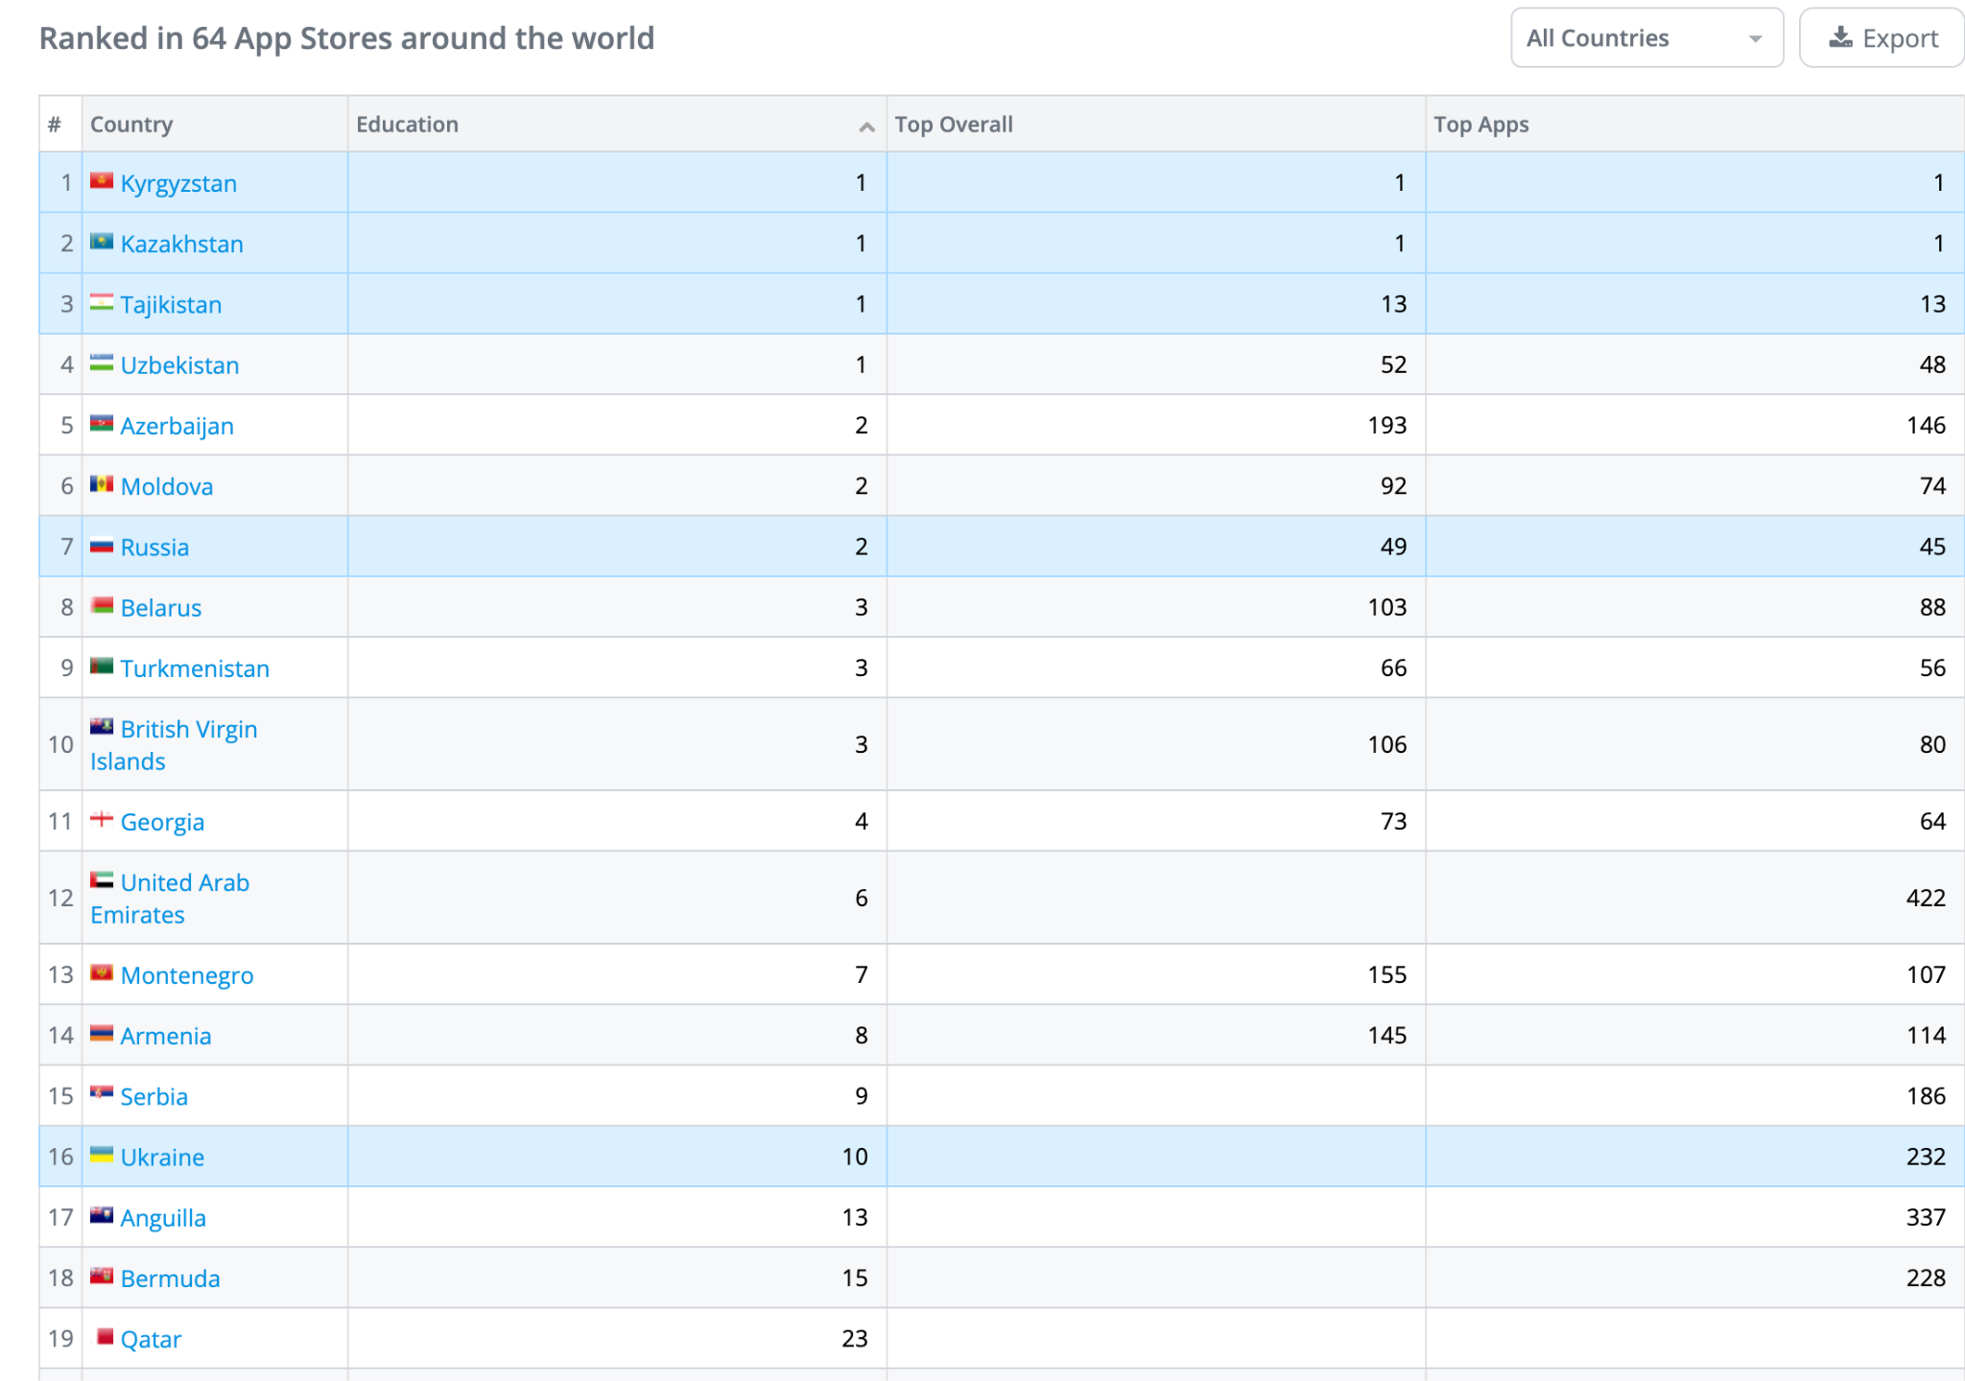Screen dimensions: 1965x1381
Task: Click the Export button
Action: [x=1882, y=38]
